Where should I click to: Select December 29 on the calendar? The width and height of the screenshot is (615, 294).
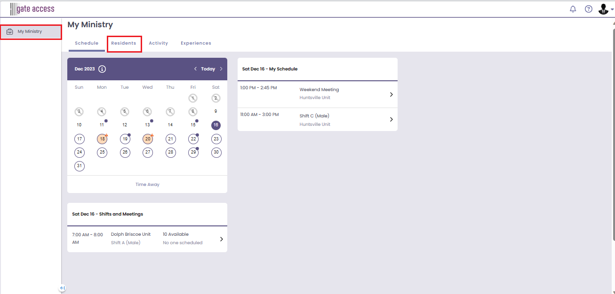pos(193,152)
